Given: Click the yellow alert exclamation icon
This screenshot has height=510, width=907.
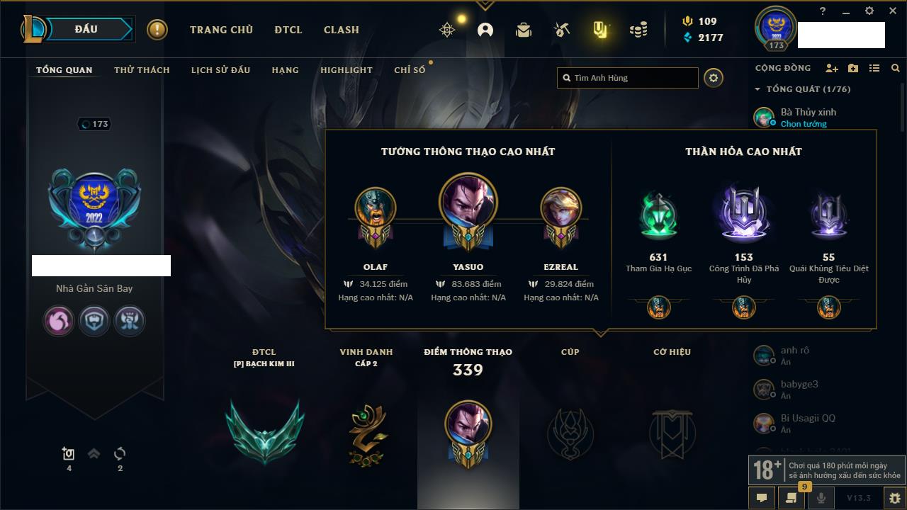Looking at the screenshot, I should pos(157,30).
